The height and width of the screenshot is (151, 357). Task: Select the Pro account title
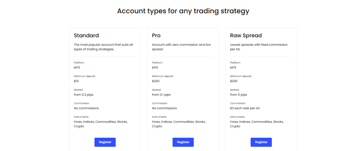(156, 35)
